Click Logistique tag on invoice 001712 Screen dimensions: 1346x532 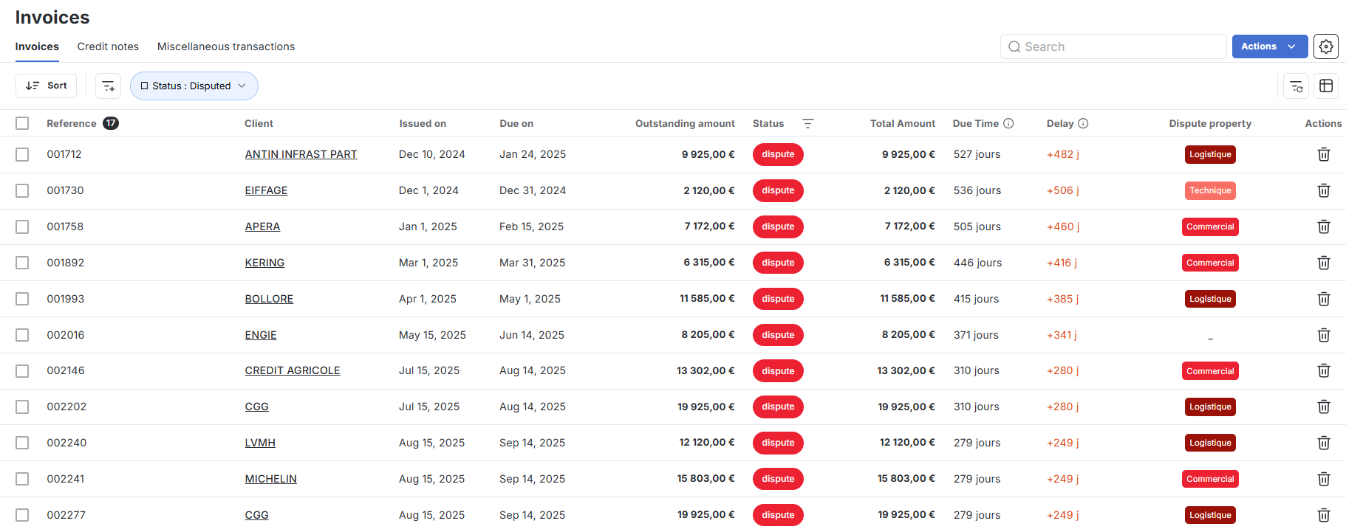(1210, 154)
